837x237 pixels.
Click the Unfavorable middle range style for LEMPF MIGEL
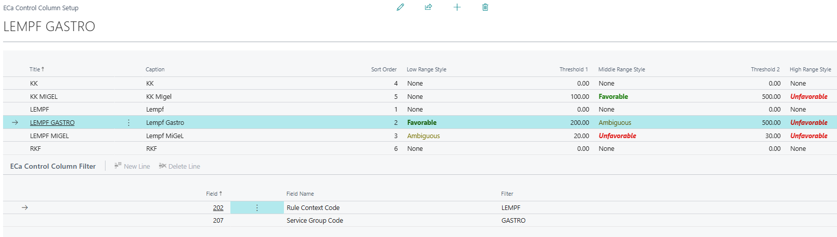617,136
